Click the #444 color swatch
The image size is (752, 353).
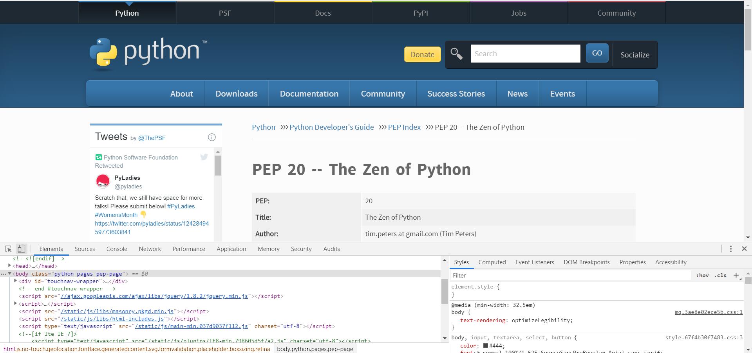tap(486, 346)
